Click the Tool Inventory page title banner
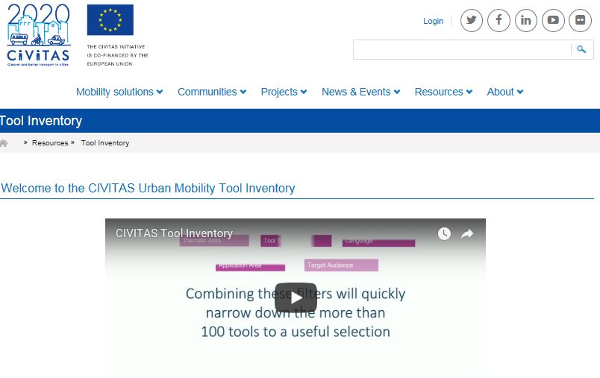Image resolution: width=600 pixels, height=378 pixels. pyautogui.click(x=41, y=121)
